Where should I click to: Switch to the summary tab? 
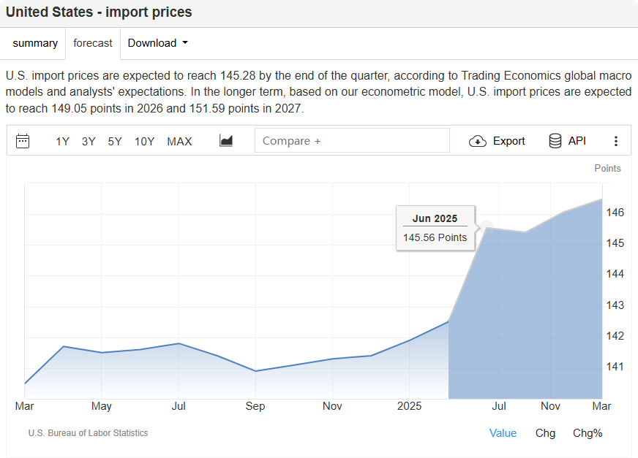35,43
